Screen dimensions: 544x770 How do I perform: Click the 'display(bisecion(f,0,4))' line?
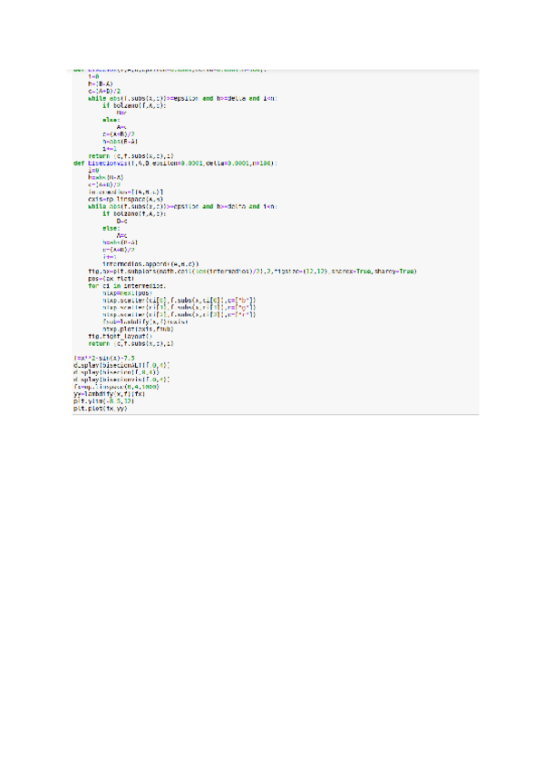pos(116,372)
